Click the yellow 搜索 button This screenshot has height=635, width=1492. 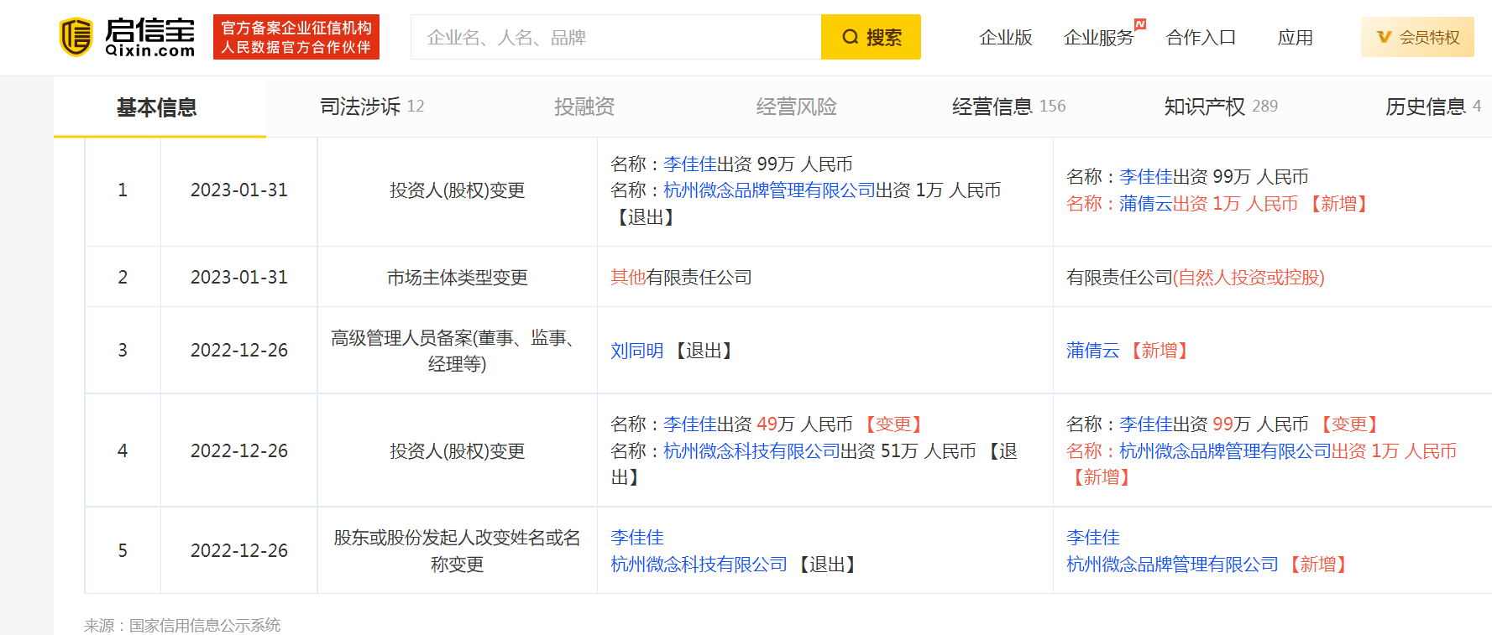click(x=871, y=37)
